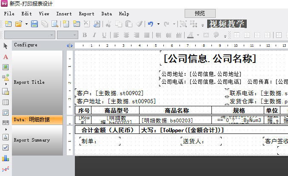Select the barcode object tool
This screenshot has width=288, height=176.
pyautogui.click(x=6, y=124)
